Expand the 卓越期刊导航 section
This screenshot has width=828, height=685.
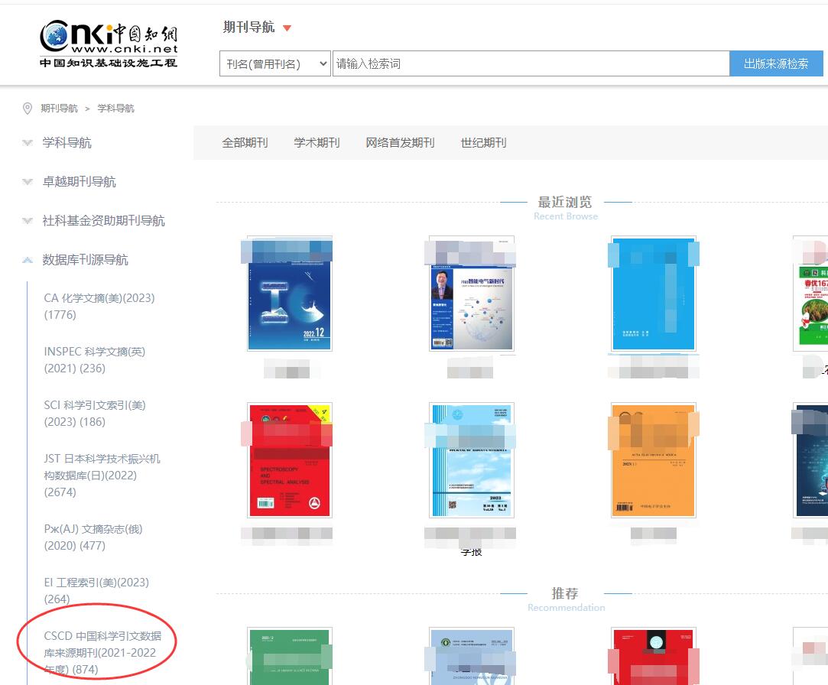coord(79,182)
